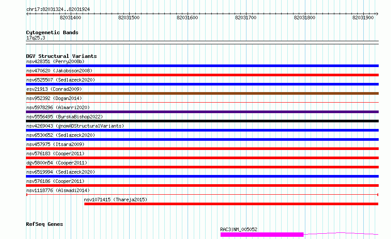Screen dimensions: 391x239
Task: Click the chr17:82031324..82031924 coordinate label
Action: tap(58, 10)
